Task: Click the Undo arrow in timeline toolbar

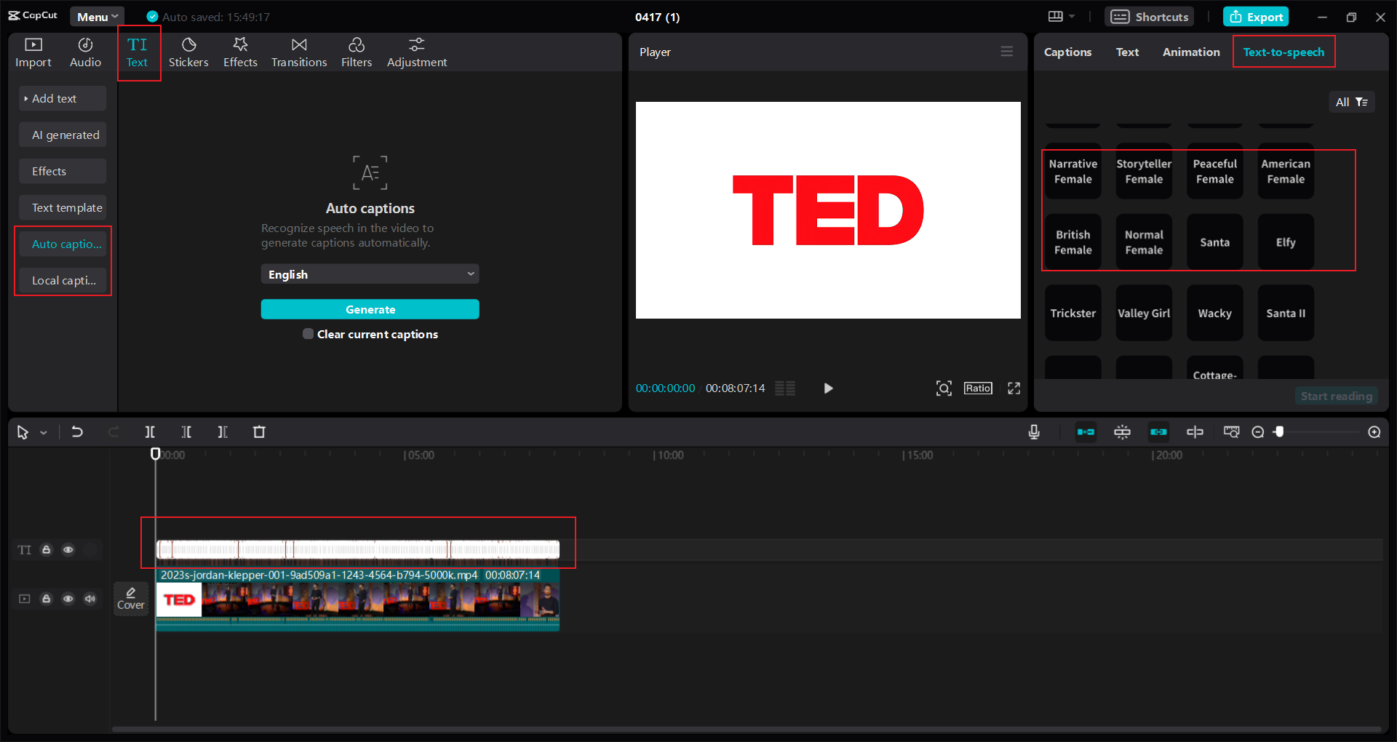Action: click(76, 432)
